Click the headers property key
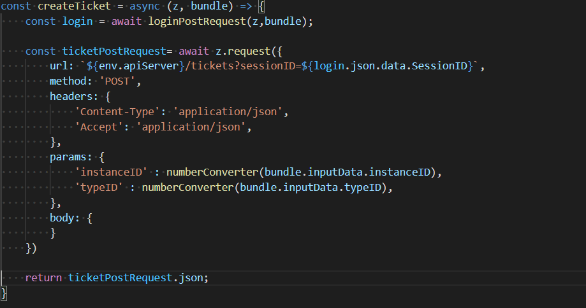This screenshot has height=308, width=586. coord(71,97)
